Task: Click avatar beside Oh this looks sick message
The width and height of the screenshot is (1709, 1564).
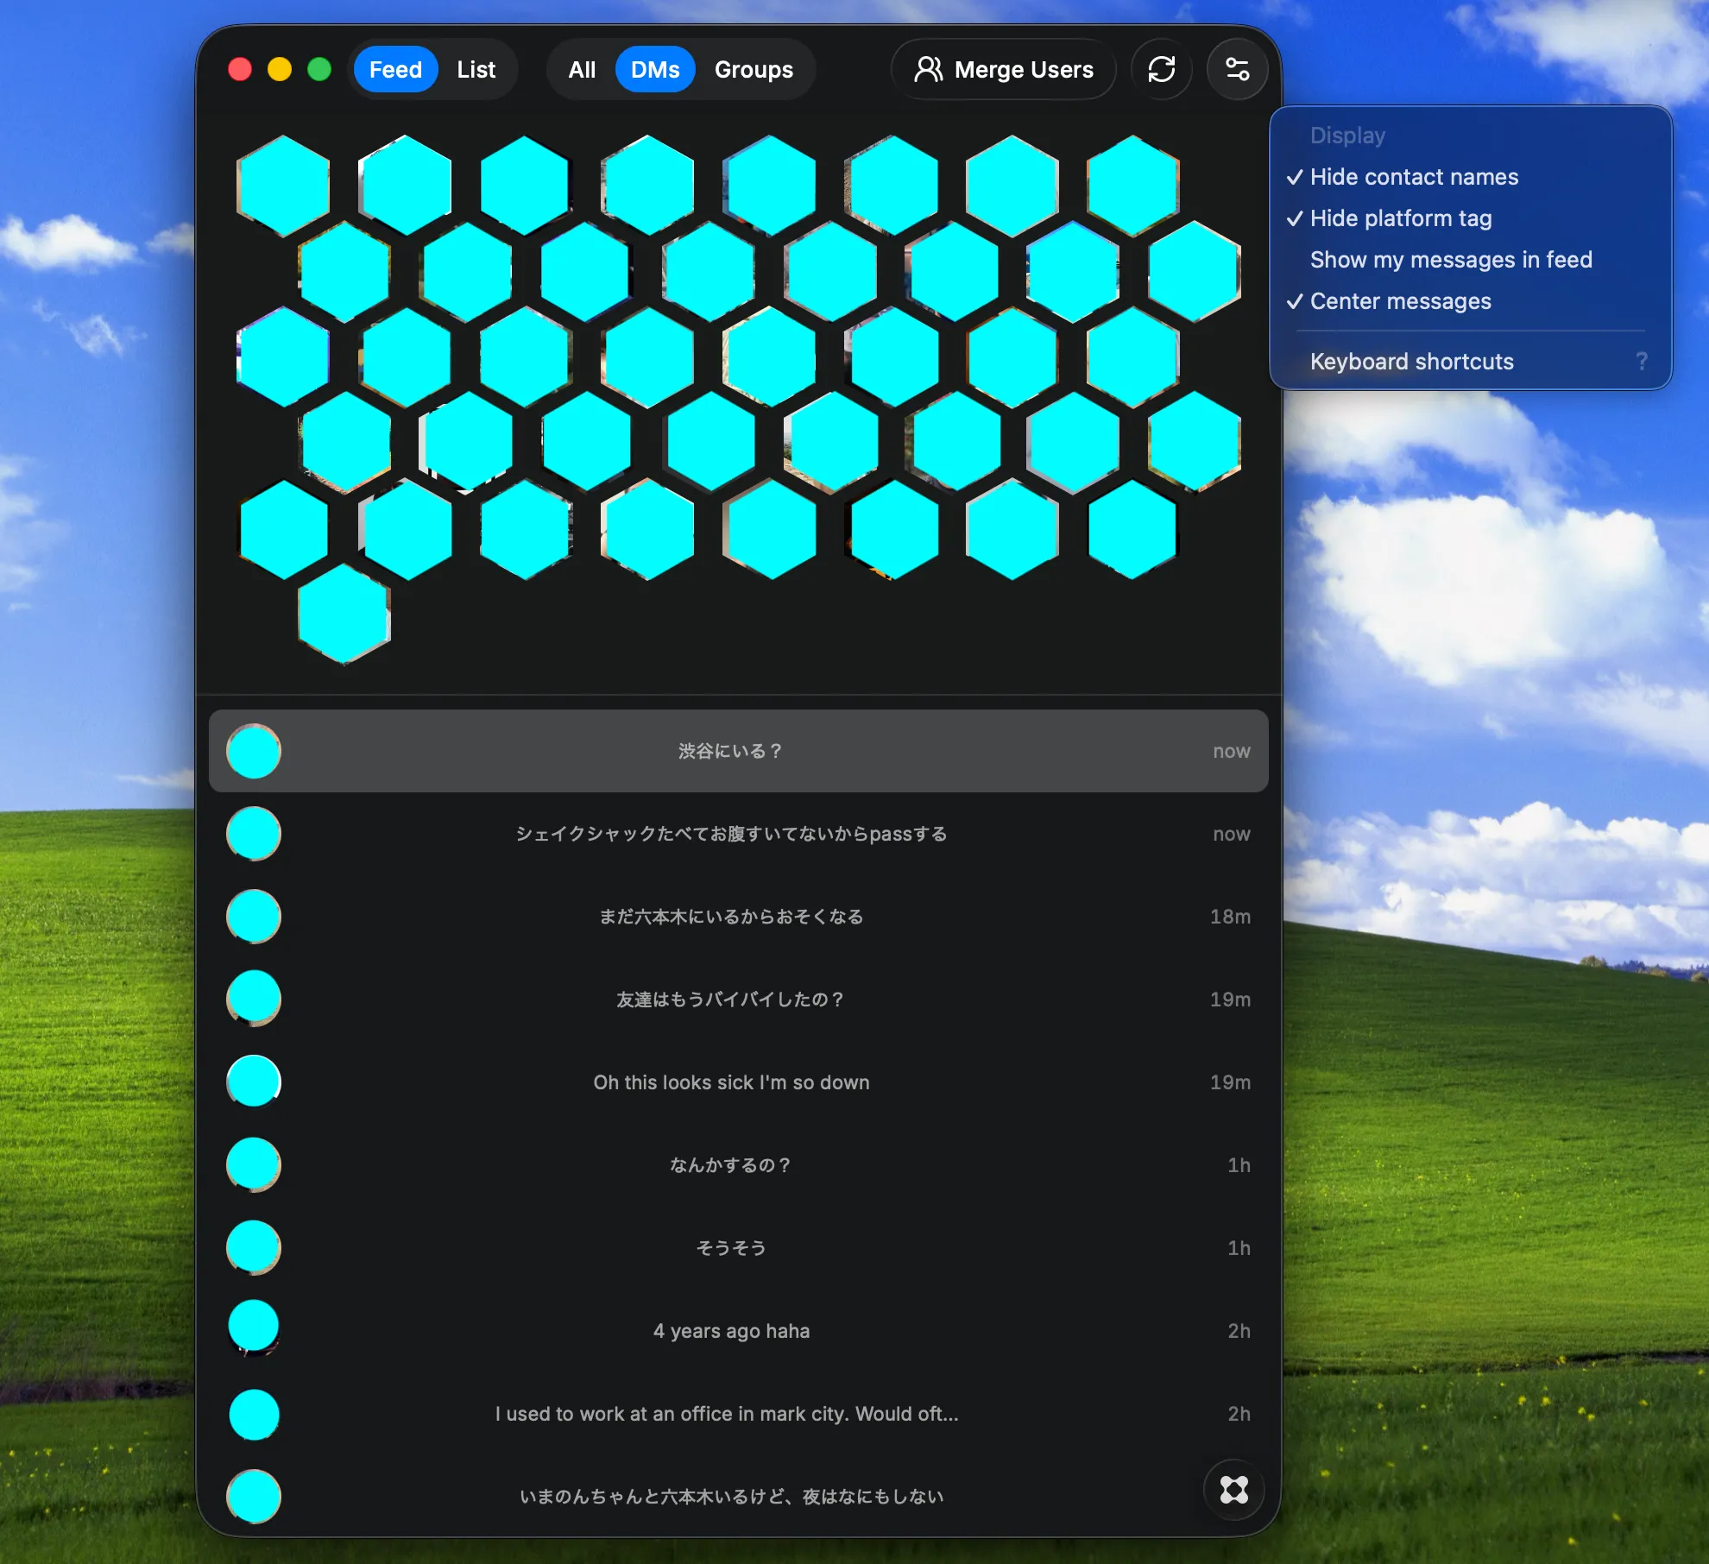Action: pyautogui.click(x=254, y=1082)
